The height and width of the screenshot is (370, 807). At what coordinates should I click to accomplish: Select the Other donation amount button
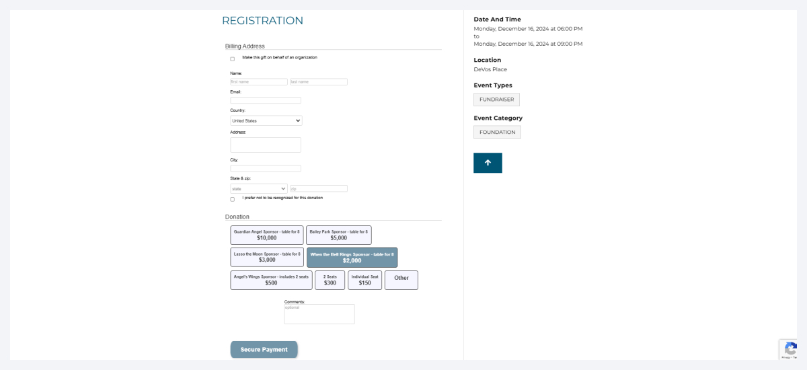click(x=401, y=280)
